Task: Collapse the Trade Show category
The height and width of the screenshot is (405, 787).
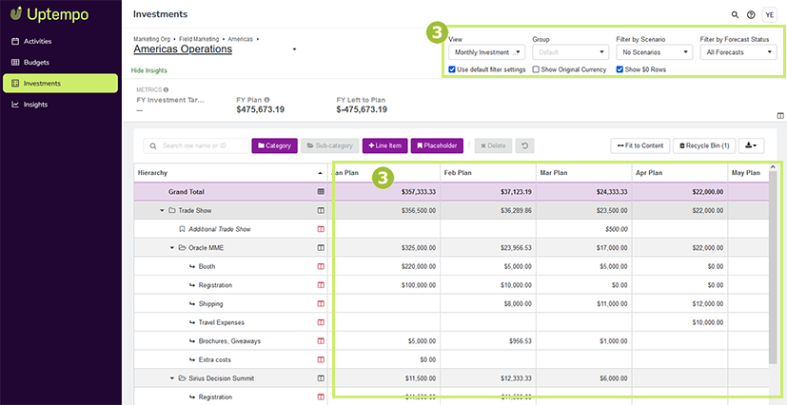Action: (162, 211)
